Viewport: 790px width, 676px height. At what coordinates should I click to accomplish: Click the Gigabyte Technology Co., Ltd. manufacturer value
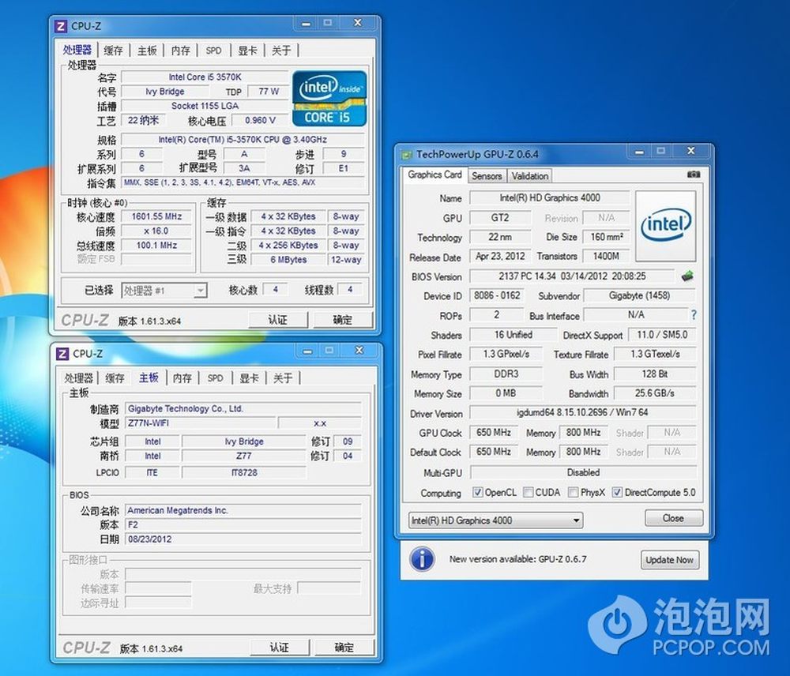pos(243,408)
